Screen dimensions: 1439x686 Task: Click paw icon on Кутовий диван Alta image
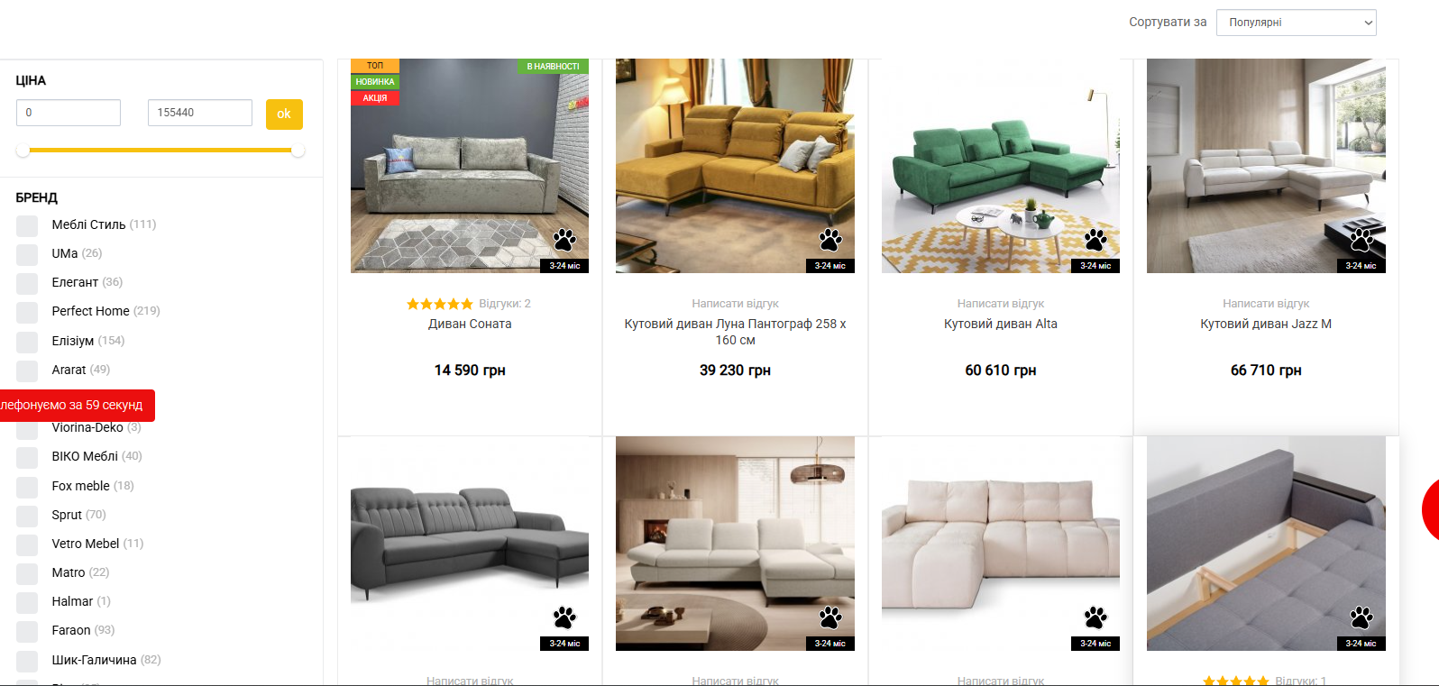(1095, 240)
